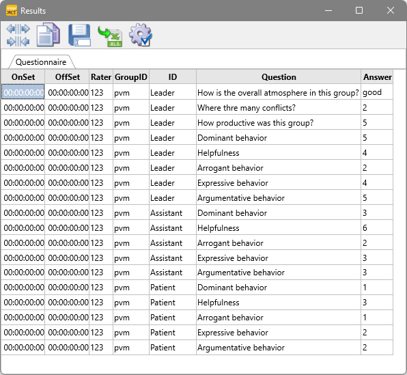Select Assistant 'Dominant behavior' question cell

click(x=279, y=213)
